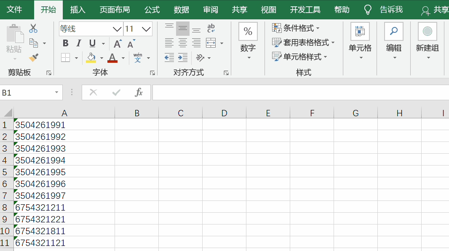Screen dimensions: 449x251
Task: Open 套用表格格式 table format menu
Action: click(303, 43)
